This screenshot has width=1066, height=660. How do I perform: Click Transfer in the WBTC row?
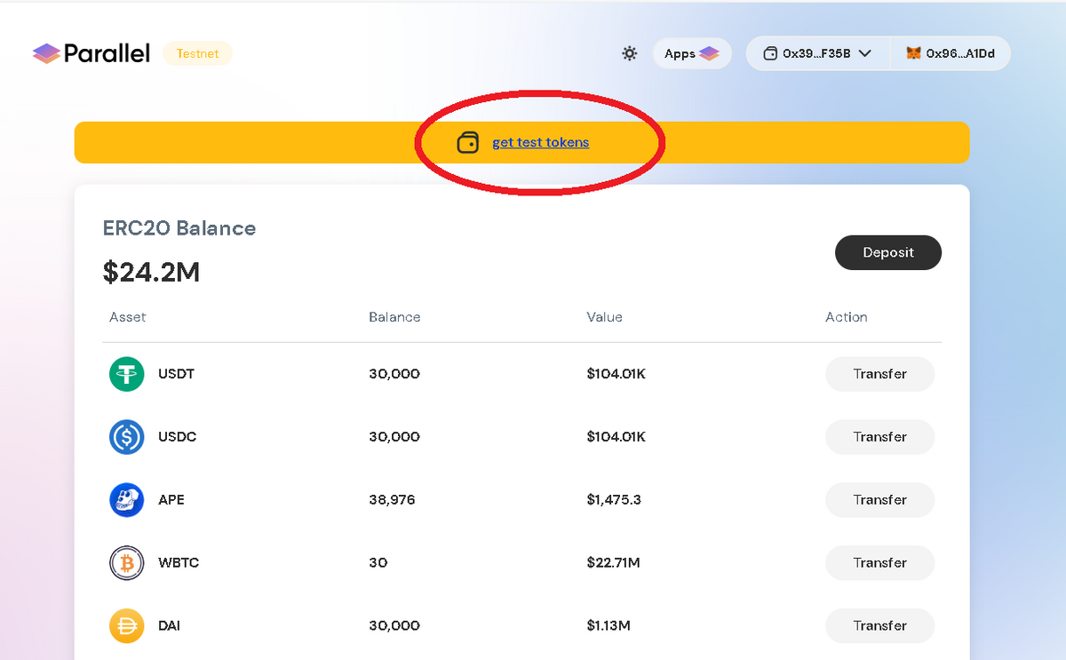tap(880, 563)
